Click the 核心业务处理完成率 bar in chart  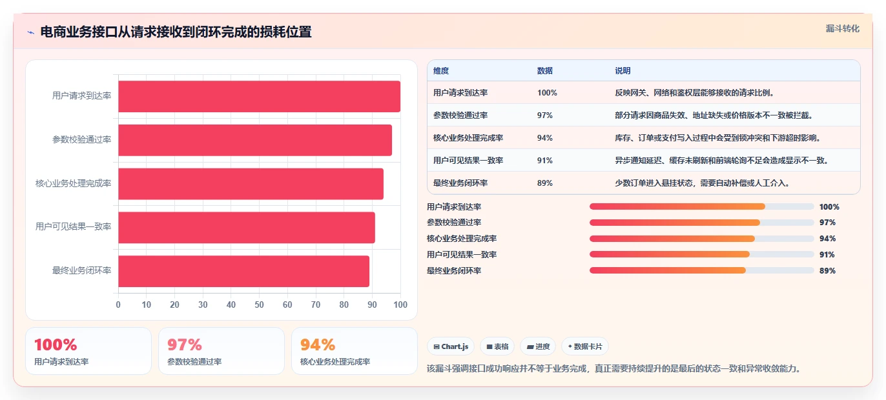tap(251, 184)
